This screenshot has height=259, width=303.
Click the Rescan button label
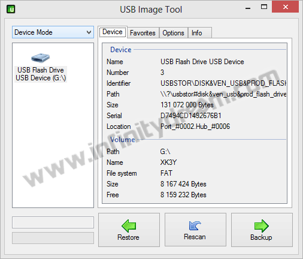(x=195, y=237)
